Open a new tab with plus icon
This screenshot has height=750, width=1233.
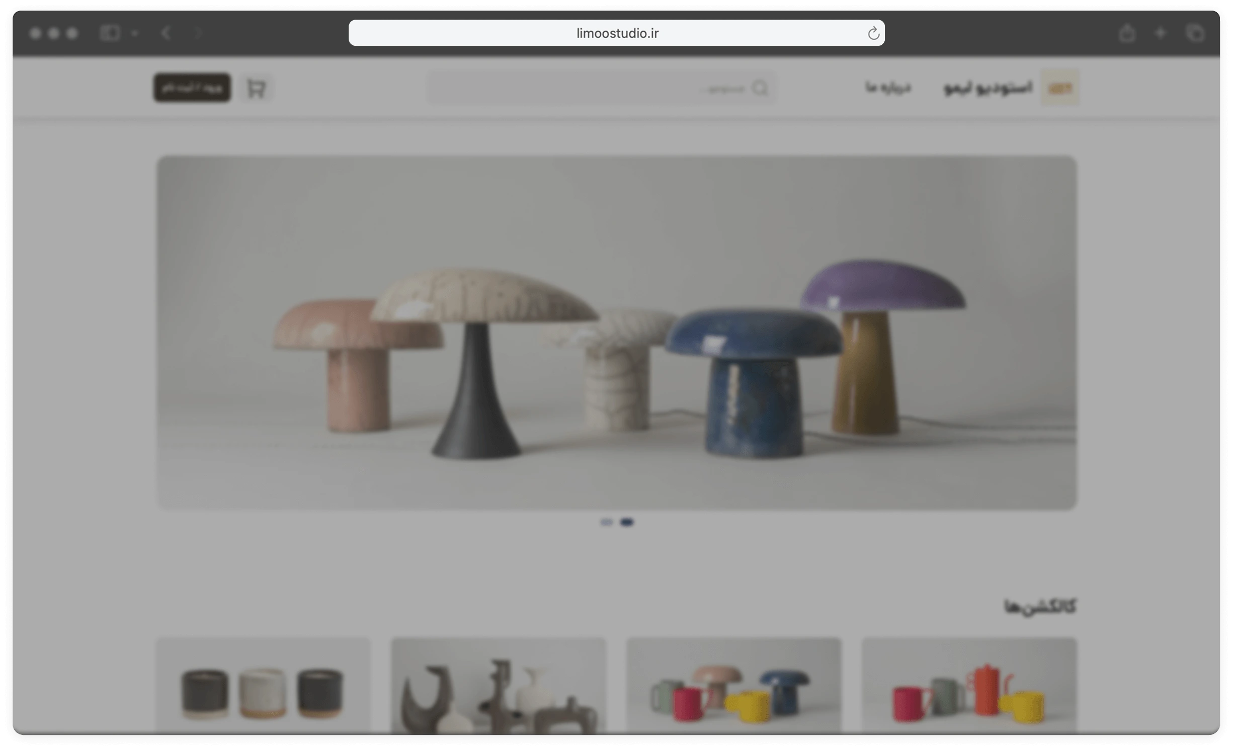pyautogui.click(x=1160, y=33)
